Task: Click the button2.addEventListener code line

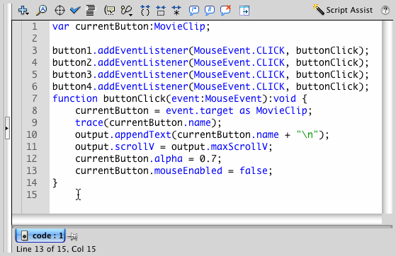Action: pyautogui.click(x=210, y=62)
